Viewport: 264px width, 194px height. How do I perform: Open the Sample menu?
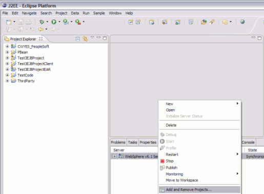(x=99, y=13)
